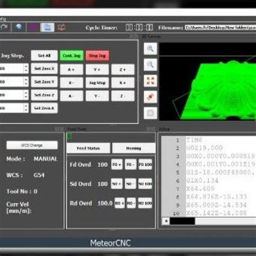Enable Cont. Jog mode
256x256 pixels.
(72, 56)
